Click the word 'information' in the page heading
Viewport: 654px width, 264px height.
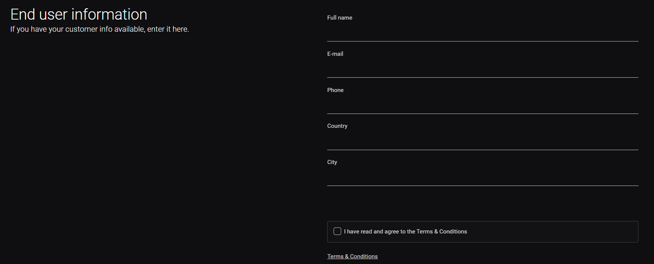click(109, 14)
